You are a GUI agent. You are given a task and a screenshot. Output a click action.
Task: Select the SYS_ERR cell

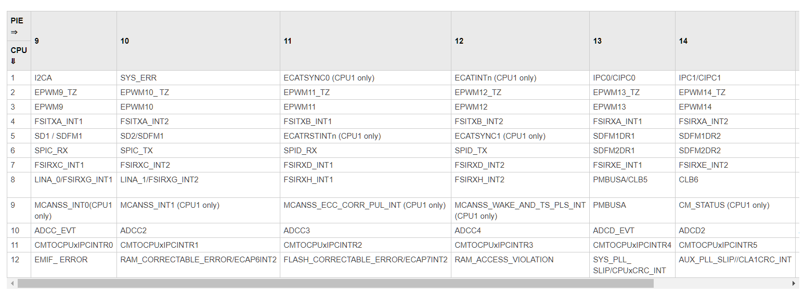coord(198,78)
